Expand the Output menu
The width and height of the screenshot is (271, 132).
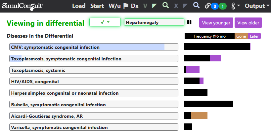pos(257,6)
